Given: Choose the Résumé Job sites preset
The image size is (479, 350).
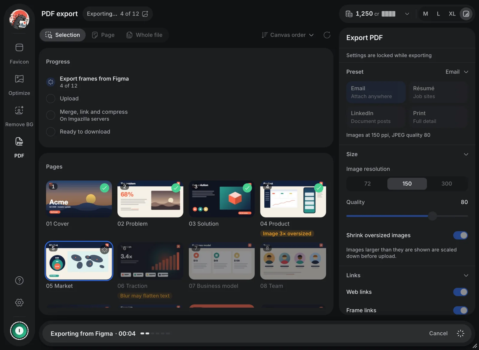Looking at the screenshot, I should coord(438,92).
